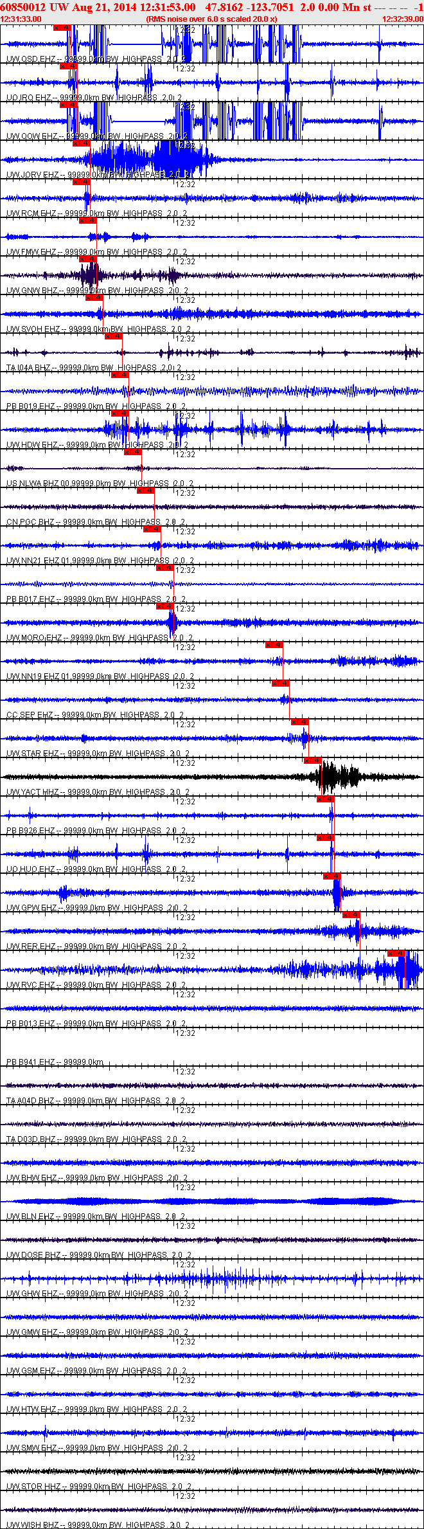Click the coordinates 47.8162 -123.7051

click(249, 7)
